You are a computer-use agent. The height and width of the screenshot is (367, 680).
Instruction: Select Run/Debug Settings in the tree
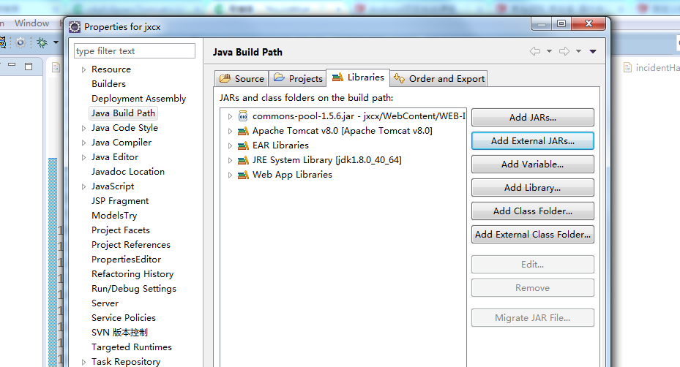pyautogui.click(x=134, y=289)
